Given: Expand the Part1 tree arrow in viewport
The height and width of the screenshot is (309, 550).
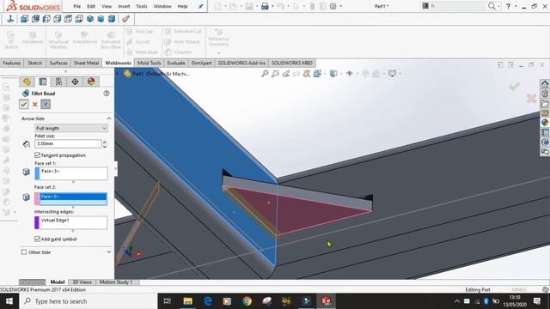Looking at the screenshot, I should [118, 74].
